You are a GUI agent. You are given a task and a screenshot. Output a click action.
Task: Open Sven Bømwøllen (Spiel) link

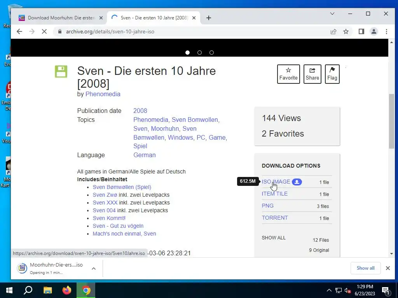[x=122, y=187]
